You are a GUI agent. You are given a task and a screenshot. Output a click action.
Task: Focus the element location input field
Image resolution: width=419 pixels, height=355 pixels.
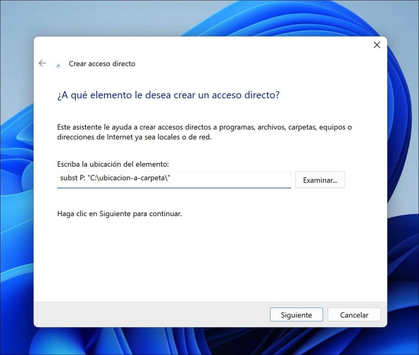click(174, 179)
